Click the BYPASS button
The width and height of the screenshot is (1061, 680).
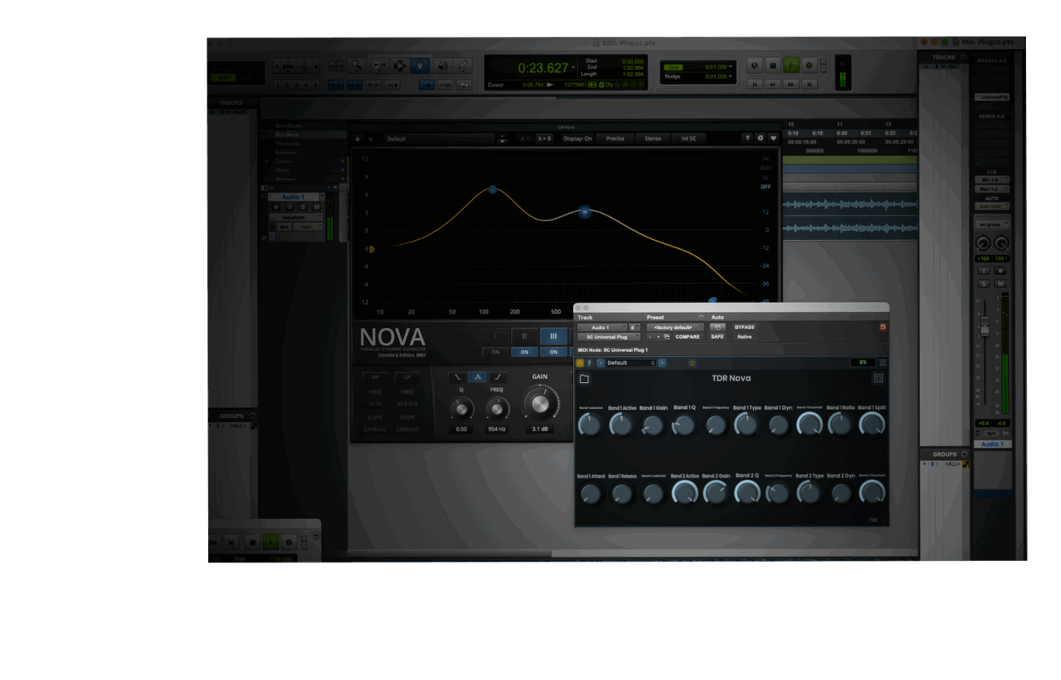(744, 327)
